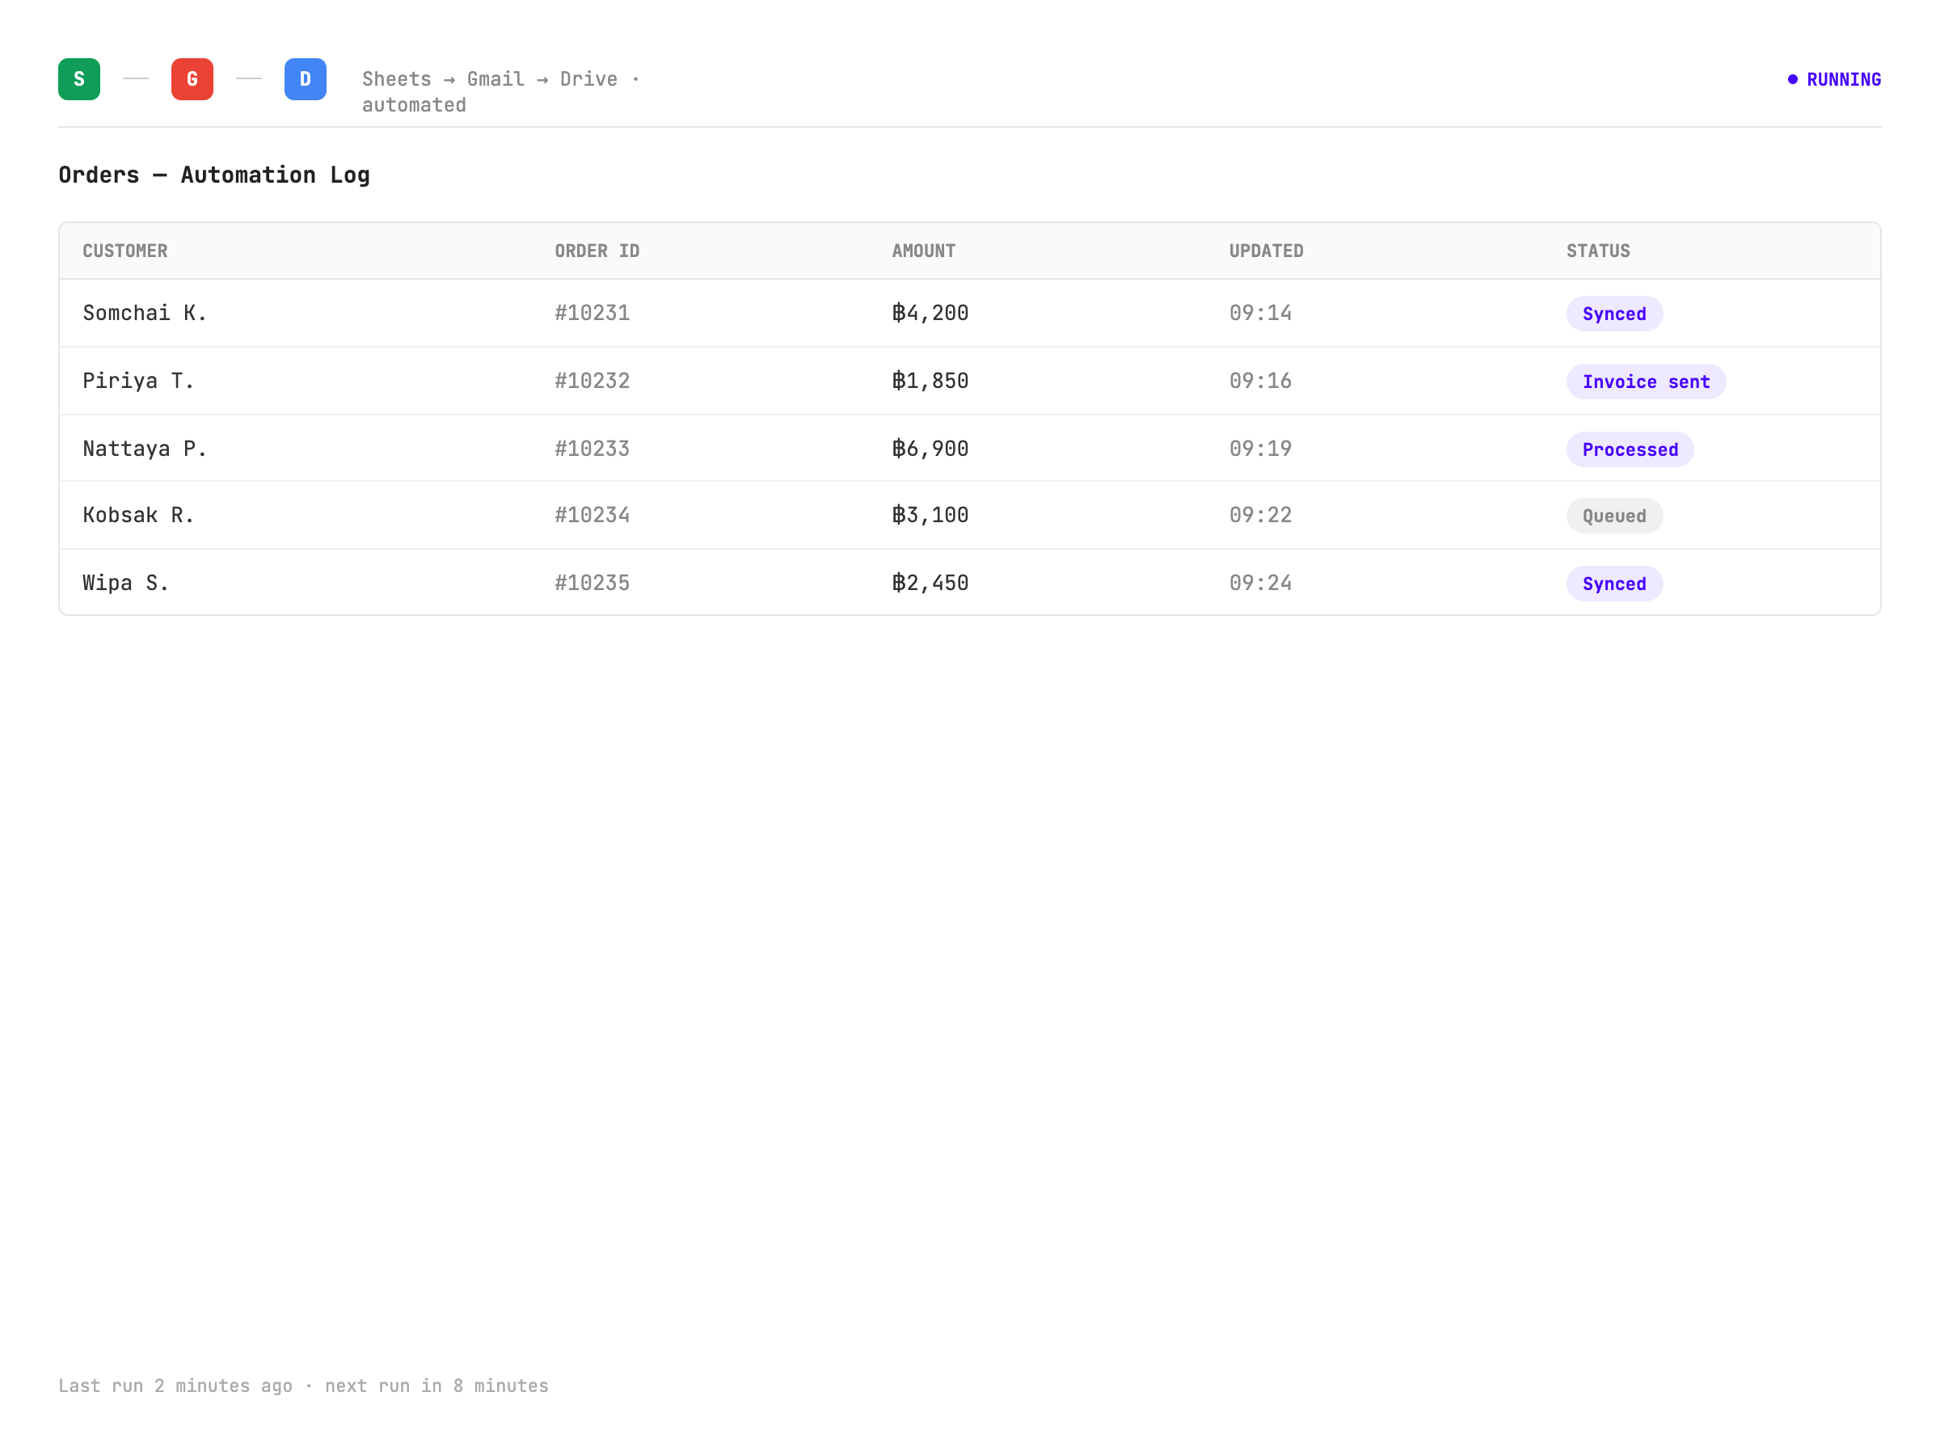The height and width of the screenshot is (1455, 1940).
Task: Click the 09:22 updated time
Action: click(x=1260, y=515)
